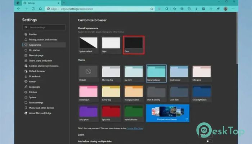Open the Downloads toolbar icon

(x=196, y=9)
